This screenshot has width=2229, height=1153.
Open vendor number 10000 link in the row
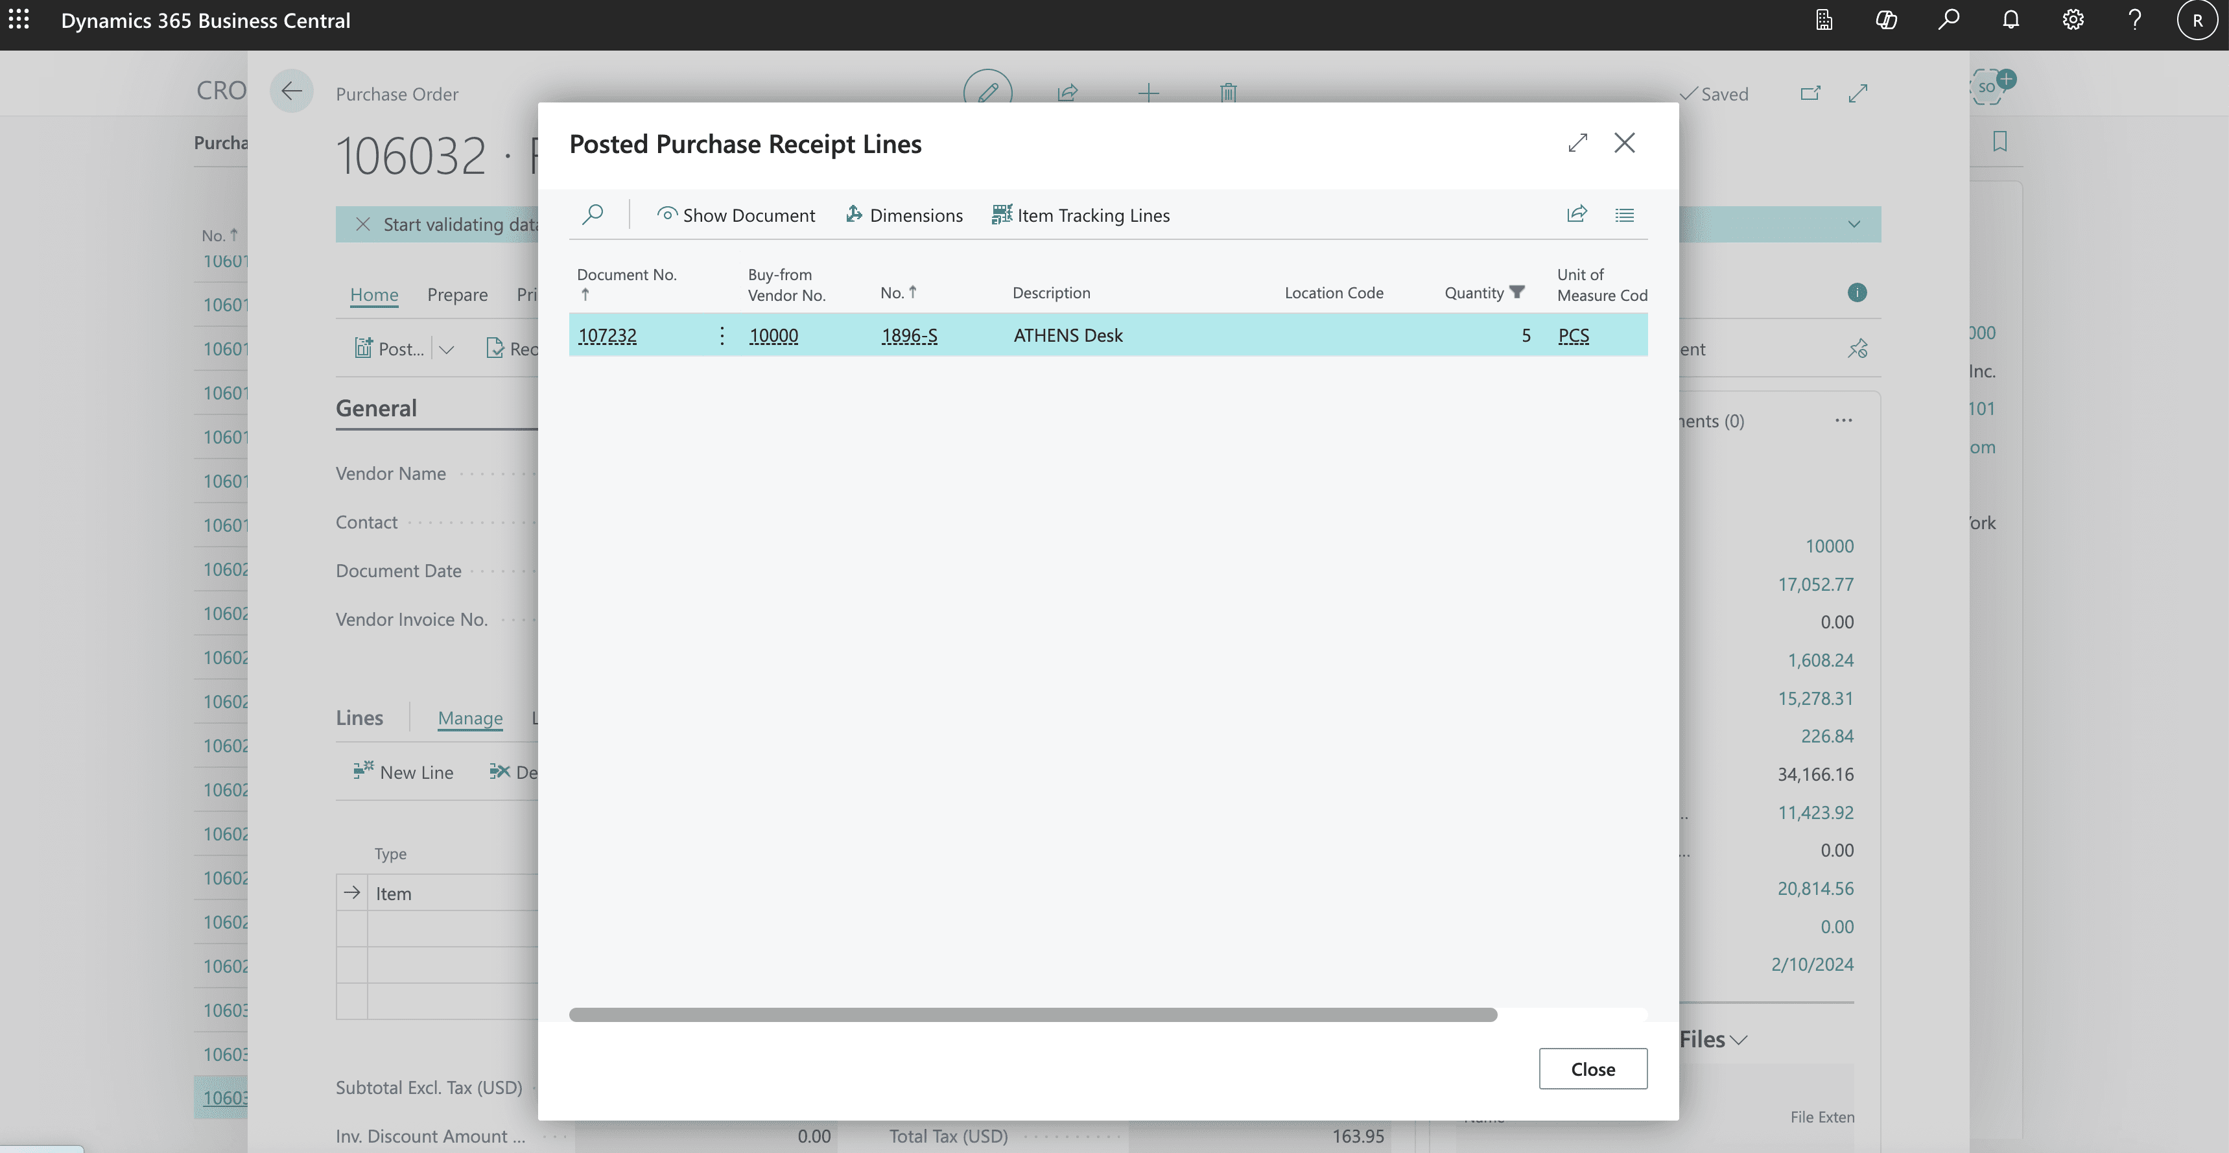773,335
